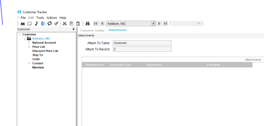Click the Customer Tracker window icon
Viewport: 264px width, 126px height.
pos(20,12)
